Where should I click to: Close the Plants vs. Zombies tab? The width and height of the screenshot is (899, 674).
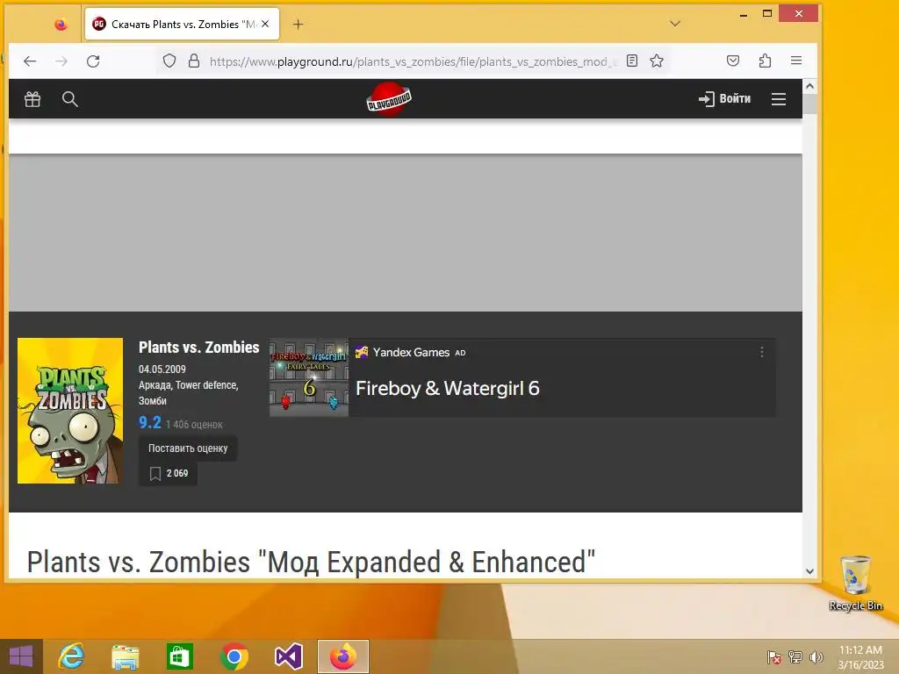coord(265,24)
